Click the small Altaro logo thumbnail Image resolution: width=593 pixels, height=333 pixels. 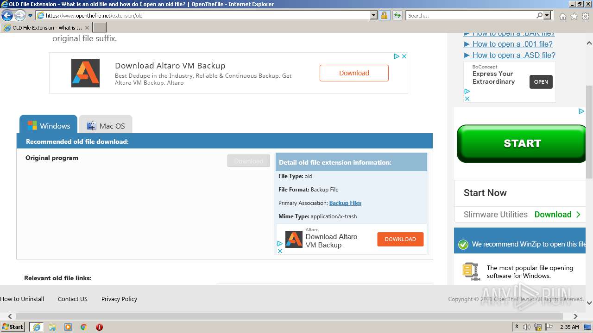coord(294,240)
